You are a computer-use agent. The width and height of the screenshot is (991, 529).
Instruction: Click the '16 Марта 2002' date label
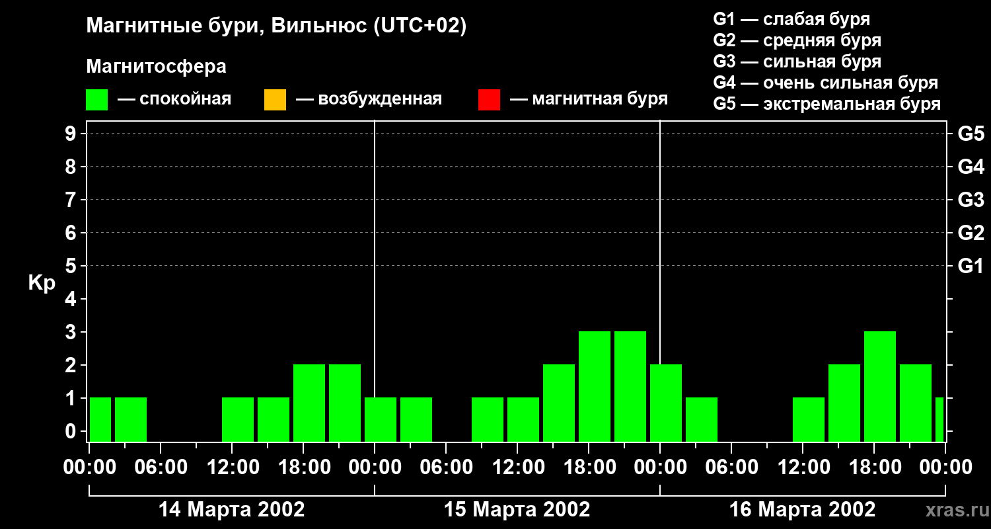click(803, 510)
